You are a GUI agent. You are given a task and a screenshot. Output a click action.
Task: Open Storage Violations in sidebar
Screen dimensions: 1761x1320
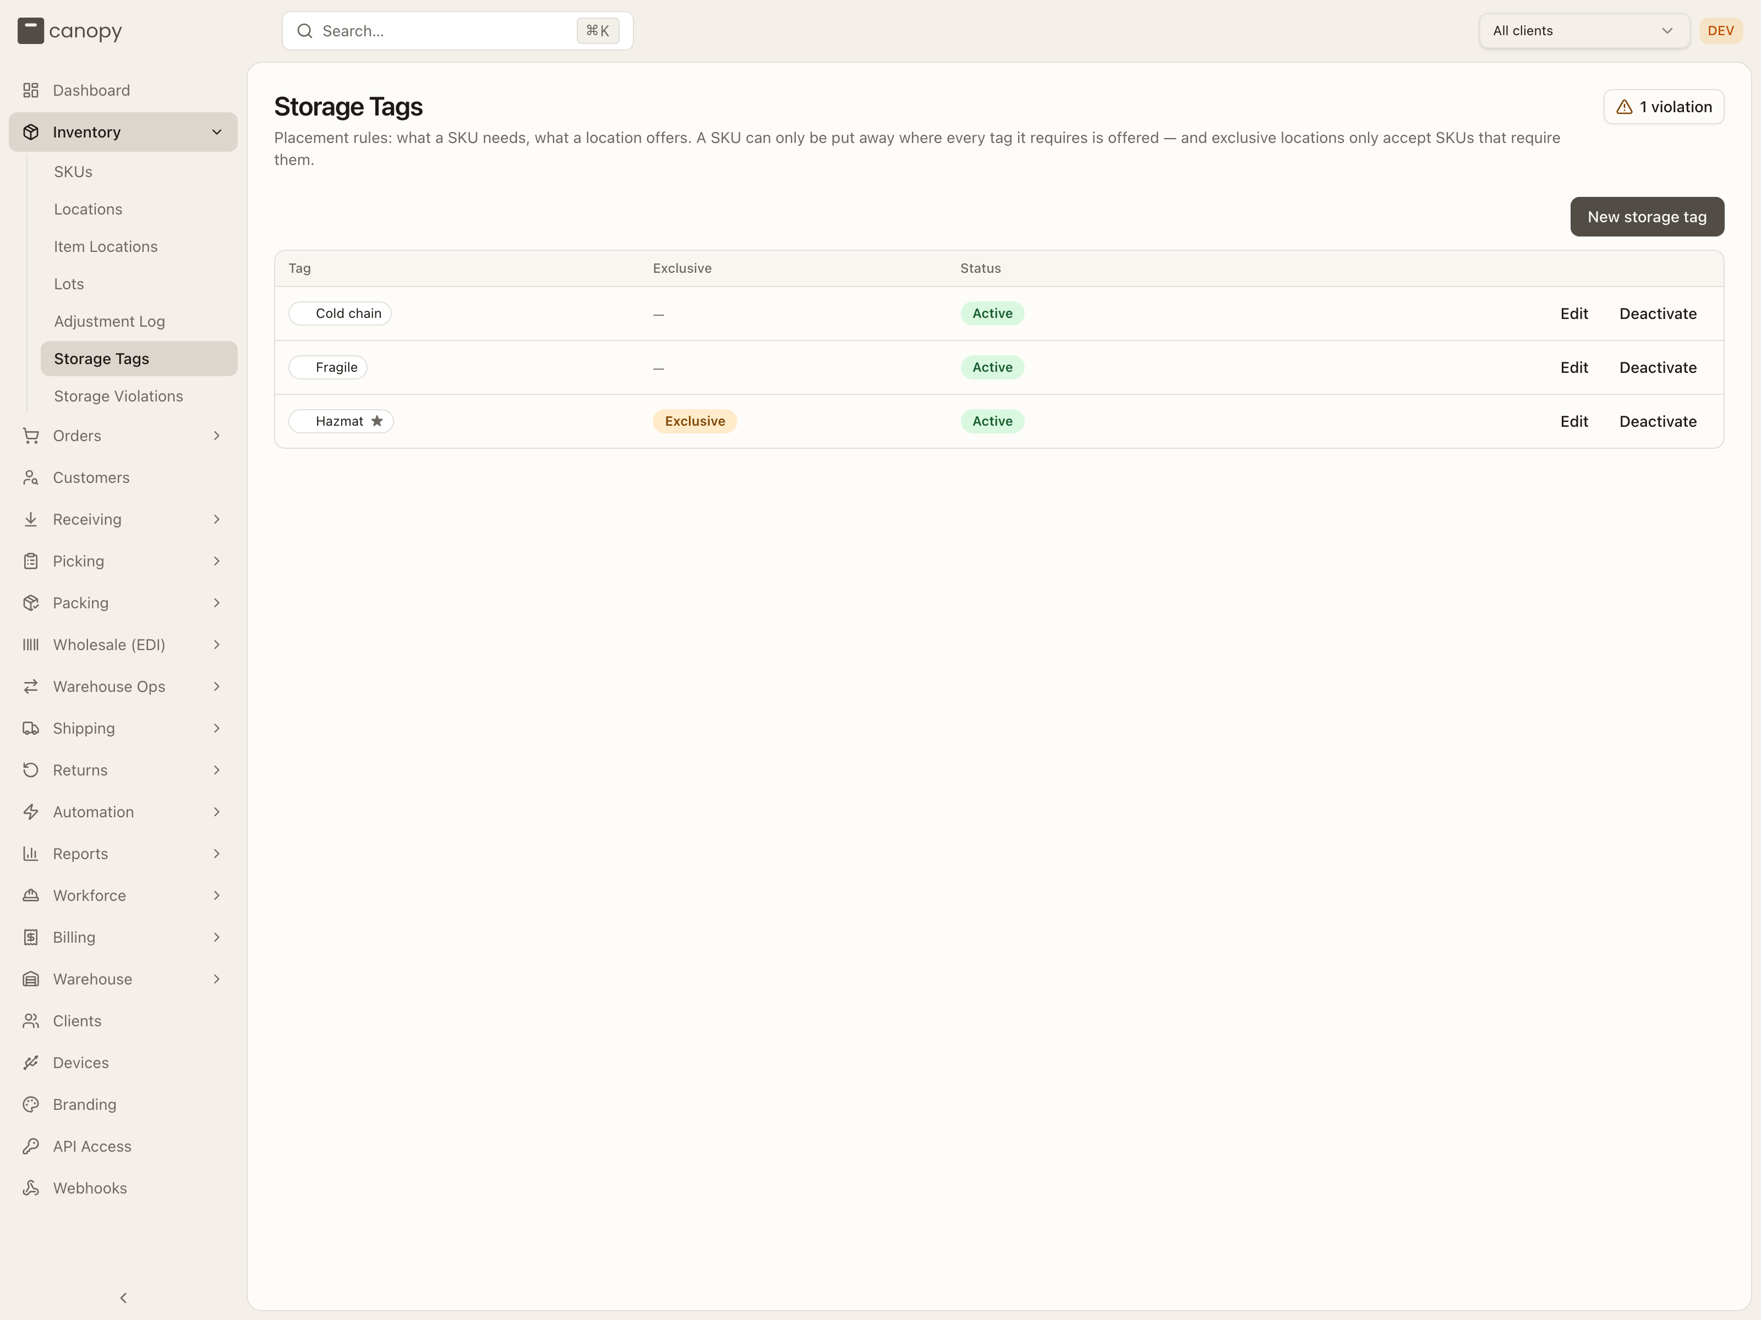tap(139, 396)
